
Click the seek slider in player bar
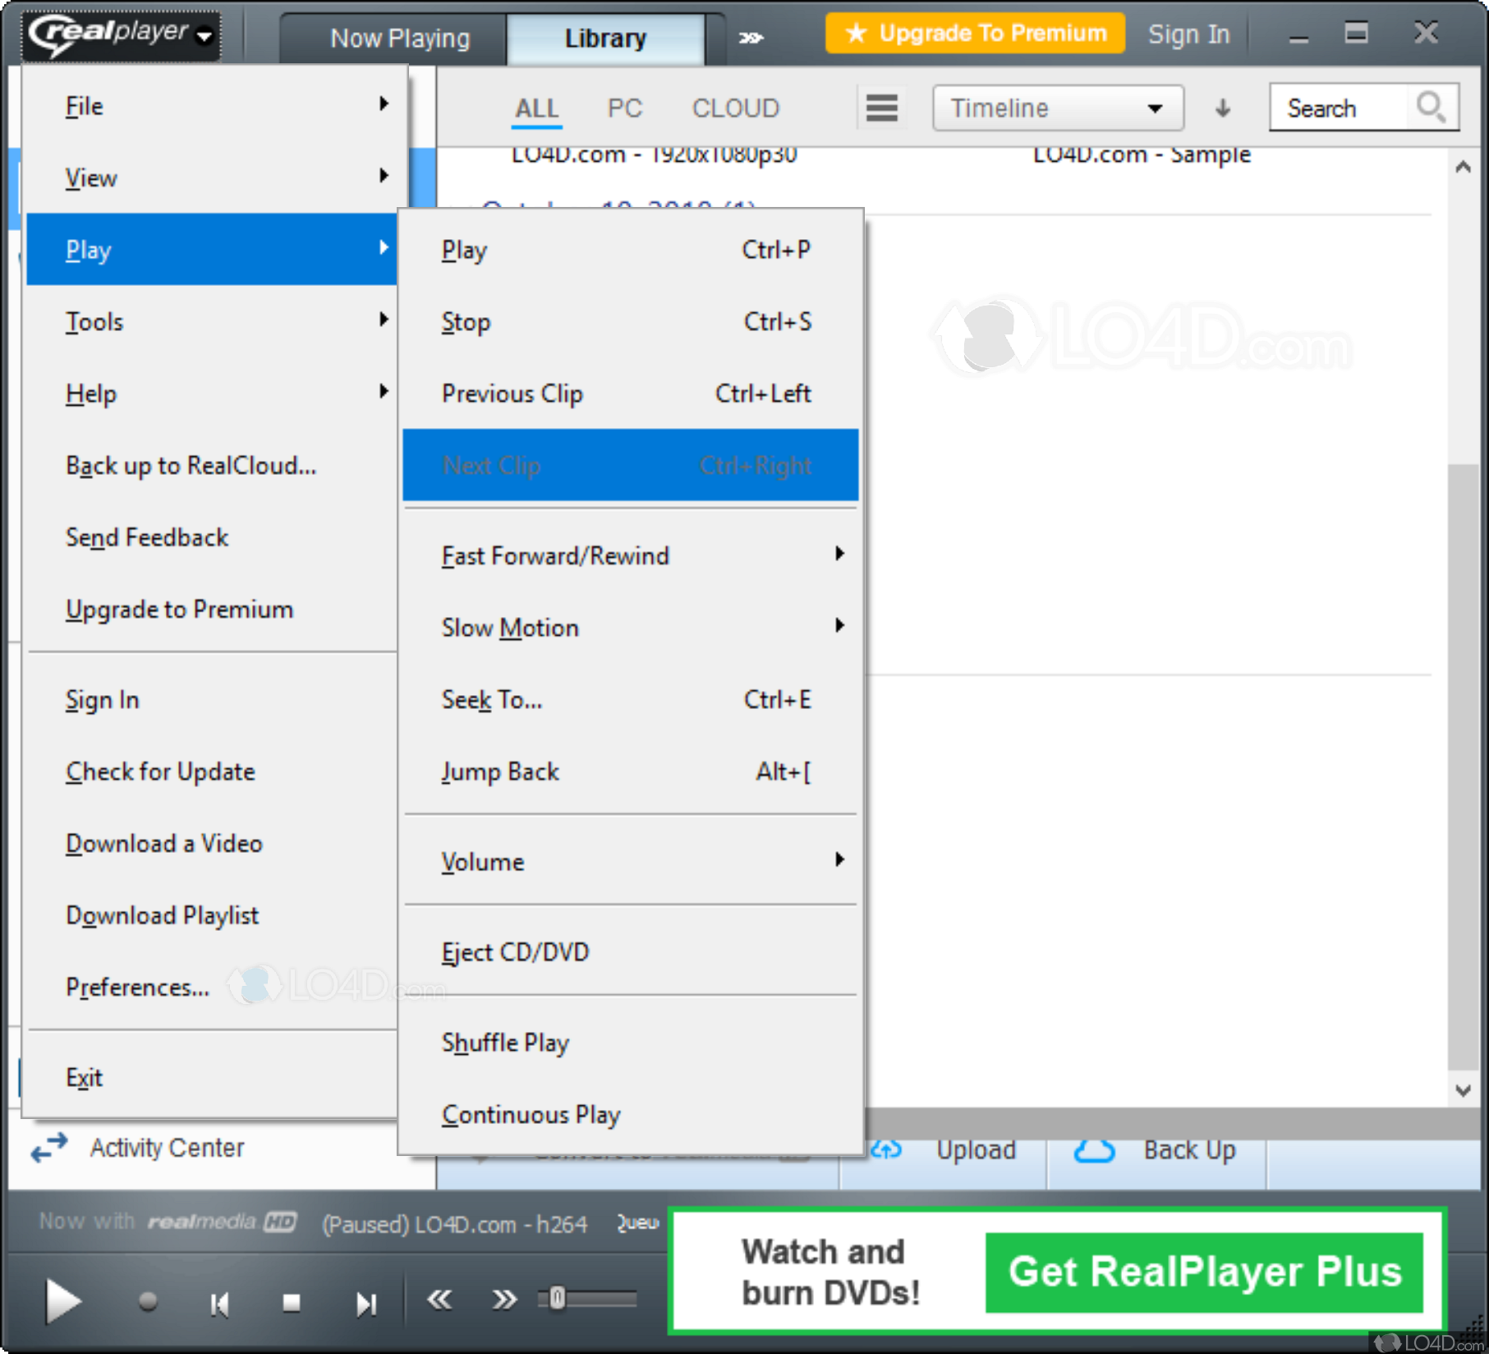[x=589, y=1299]
